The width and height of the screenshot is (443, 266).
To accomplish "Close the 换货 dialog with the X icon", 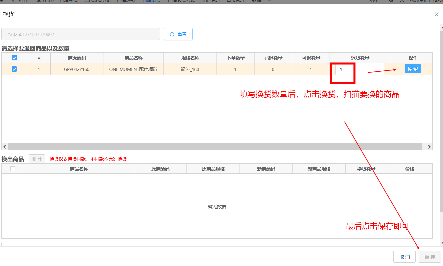I will click(x=436, y=14).
